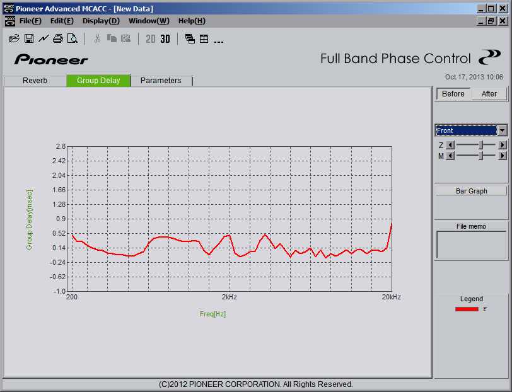The height and width of the screenshot is (392, 512).
Task: Click the Z slider thumb
Action: (x=481, y=145)
